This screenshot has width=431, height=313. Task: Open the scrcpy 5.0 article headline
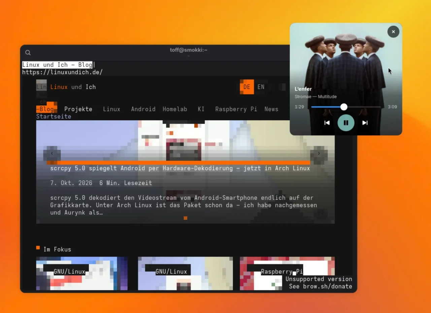pos(180,168)
